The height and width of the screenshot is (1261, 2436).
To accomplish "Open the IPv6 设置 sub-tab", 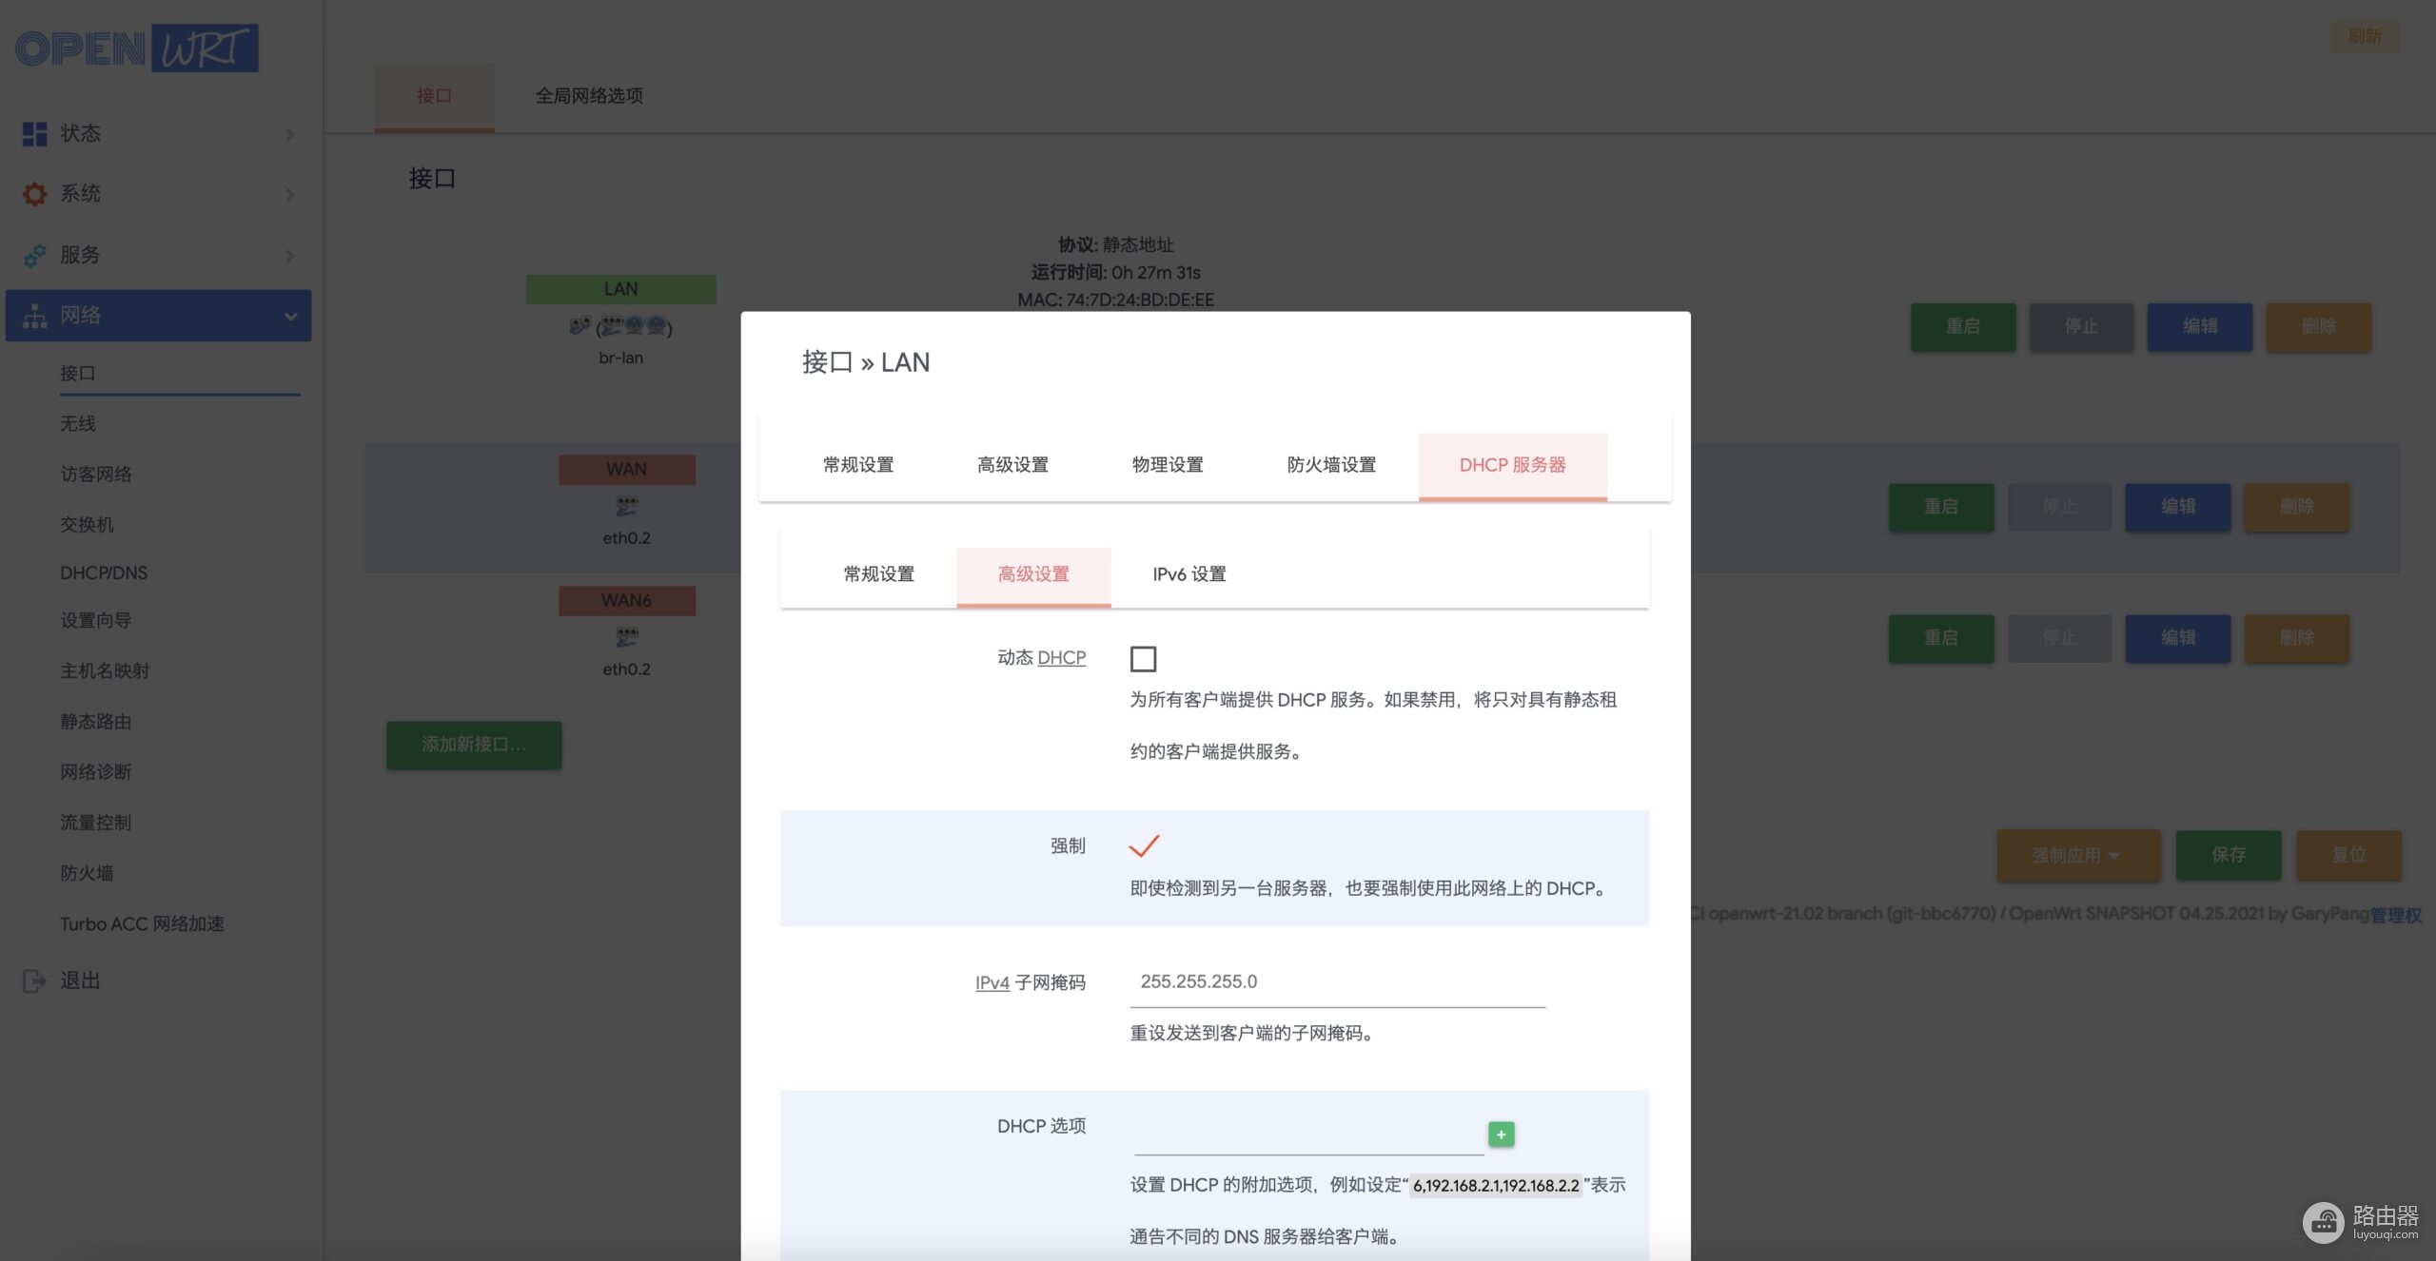I will tap(1189, 574).
